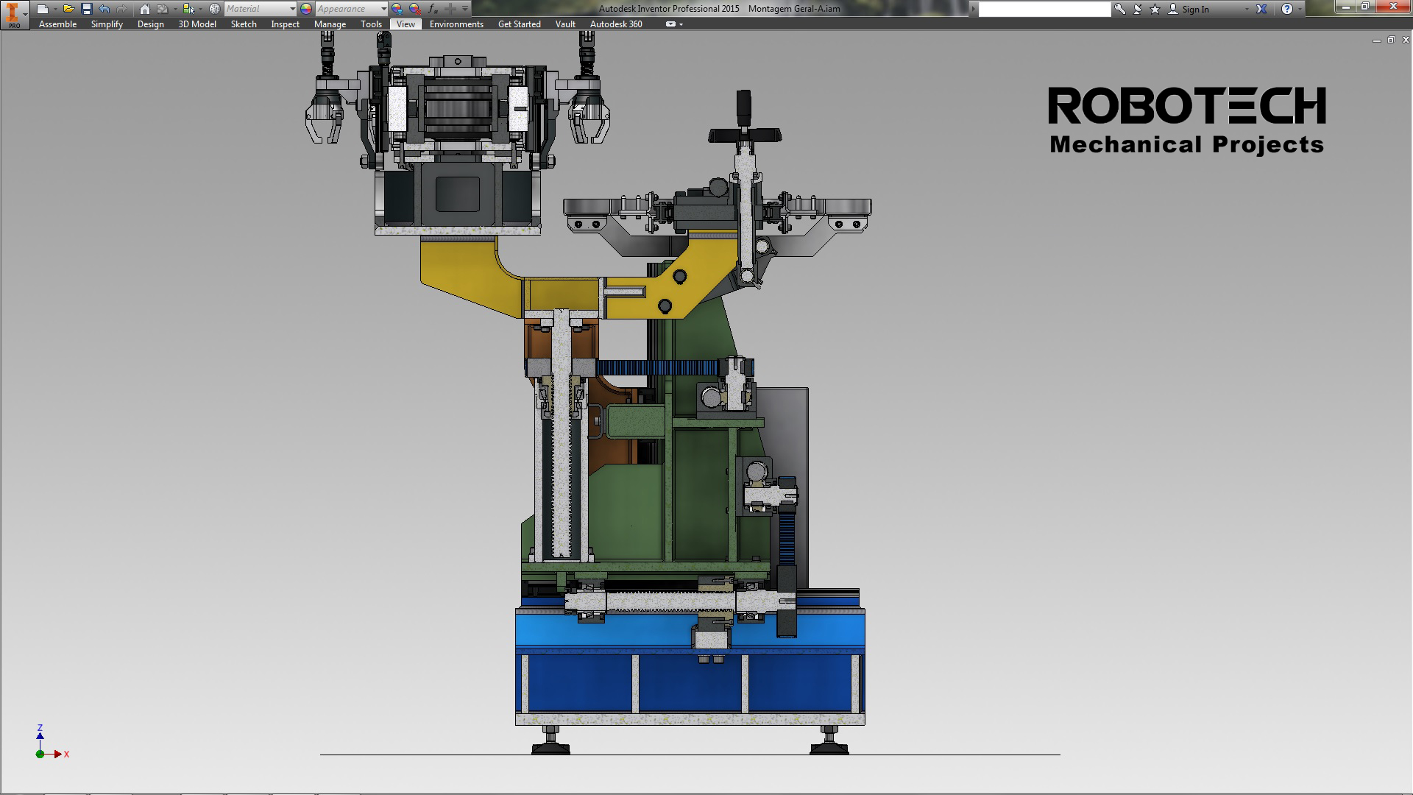
Task: Minimize the document window in viewport
Action: 1376,40
